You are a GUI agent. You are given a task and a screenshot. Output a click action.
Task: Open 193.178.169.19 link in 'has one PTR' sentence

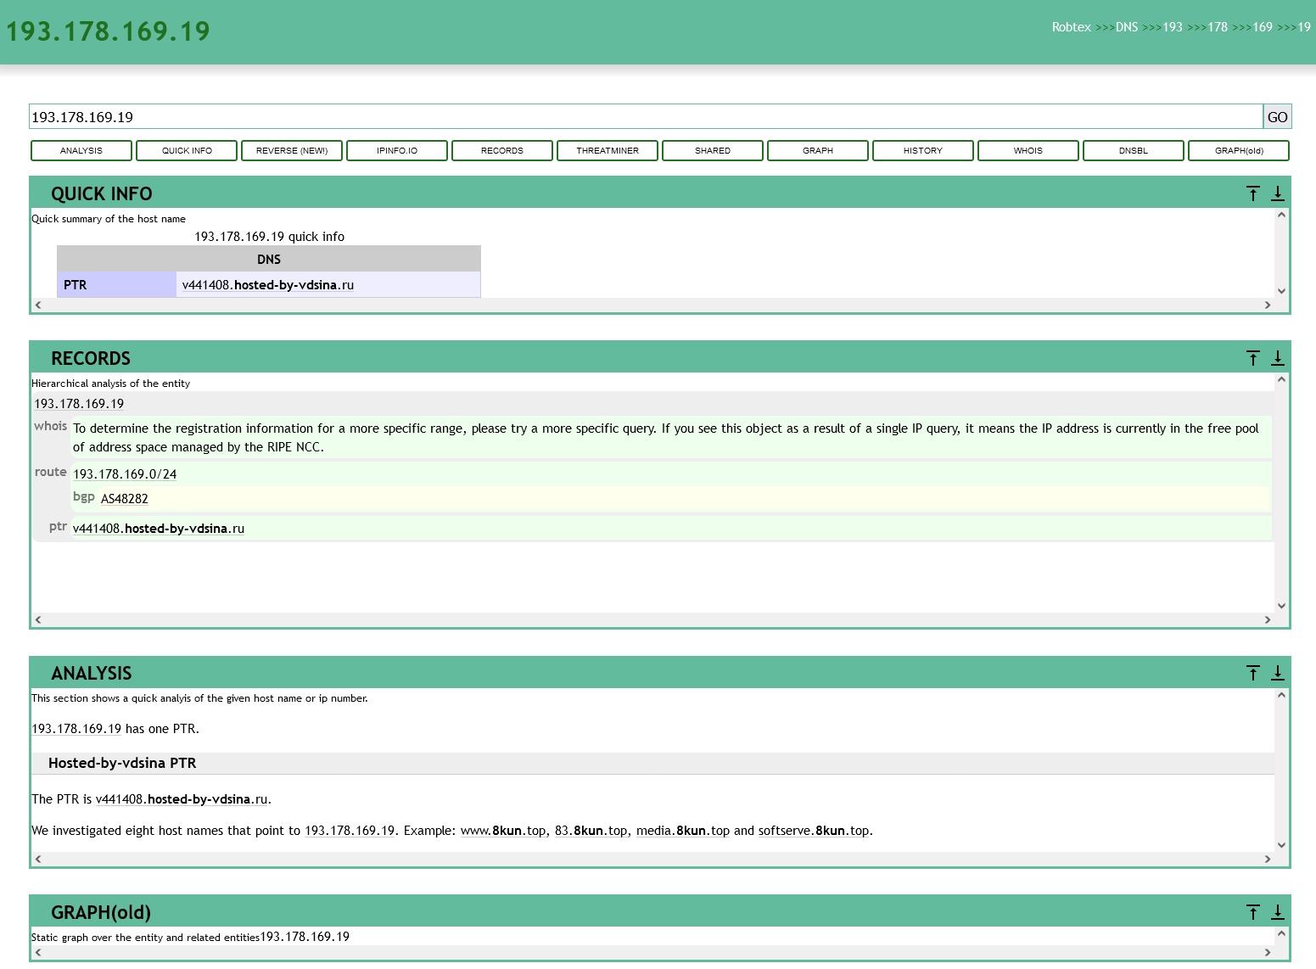click(x=76, y=729)
